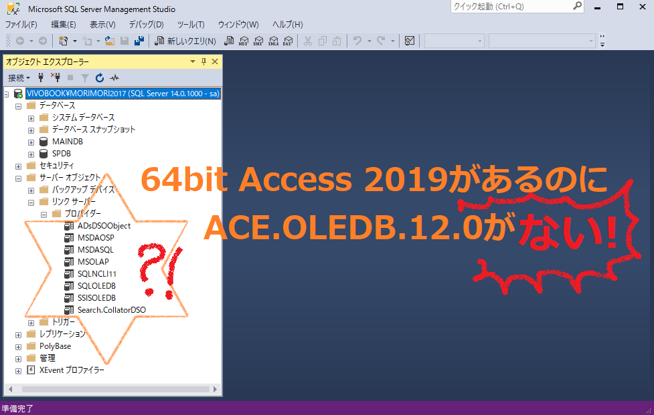Select the VIVOBOOK¥MORIMORI2017 server node
The height and width of the screenshot is (415, 654).
(x=122, y=94)
